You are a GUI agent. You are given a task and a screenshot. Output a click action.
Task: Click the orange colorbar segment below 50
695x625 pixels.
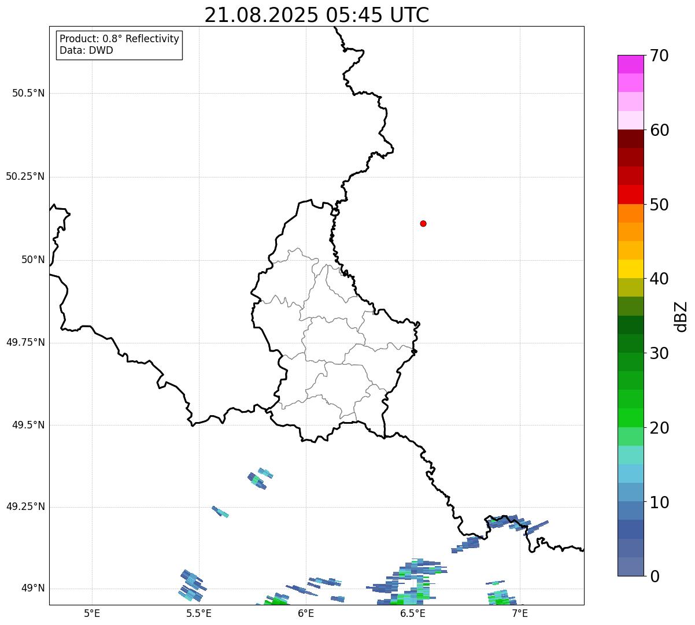click(631, 213)
